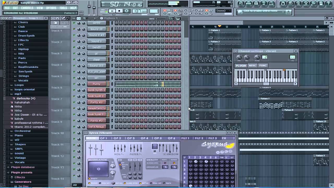The image size is (334, 188).
Task: Open Channel settings Vibrant menu arrow
Action: 235,51
